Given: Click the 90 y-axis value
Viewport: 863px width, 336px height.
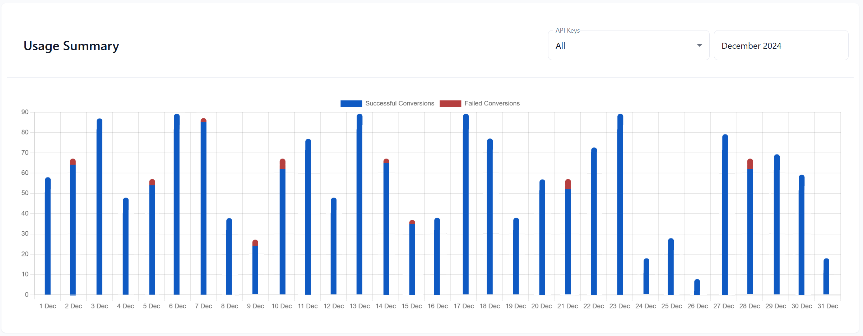Looking at the screenshot, I should click(25, 112).
